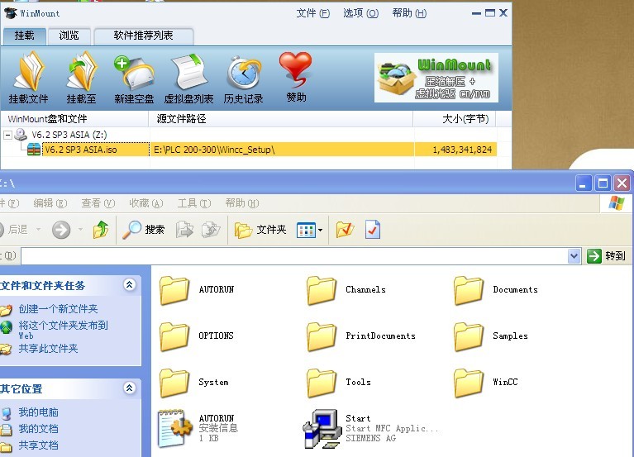Click the 1,483,341,824 size value
Screen dimensions: 634x457
[462, 150]
